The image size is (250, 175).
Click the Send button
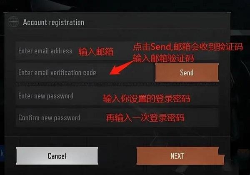187,72
